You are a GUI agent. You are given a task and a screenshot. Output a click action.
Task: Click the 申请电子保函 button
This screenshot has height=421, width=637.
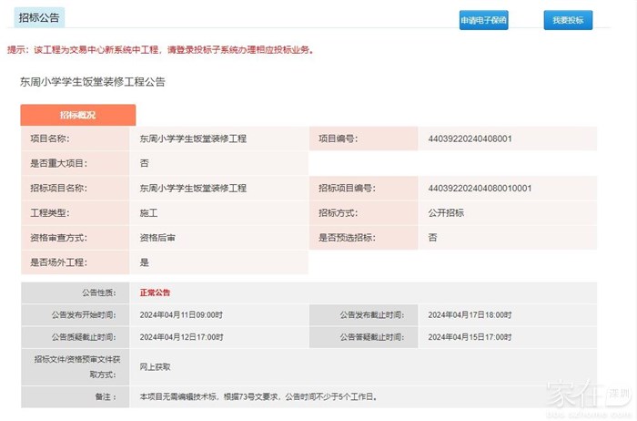click(x=483, y=20)
